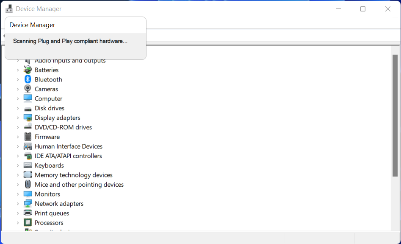Expand the Disk drives node

[x=18, y=108]
